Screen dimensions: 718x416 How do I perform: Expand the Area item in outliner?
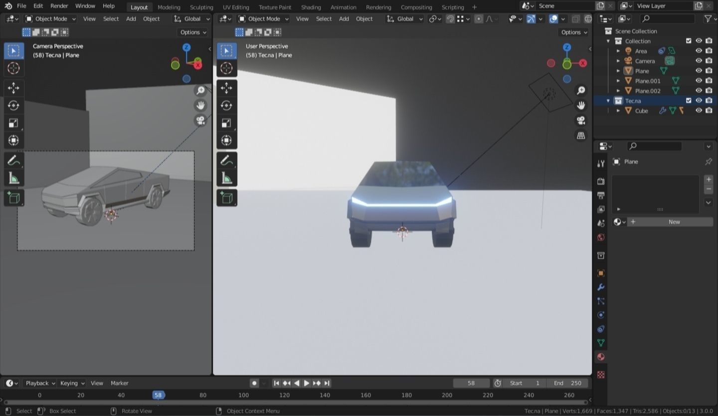618,51
